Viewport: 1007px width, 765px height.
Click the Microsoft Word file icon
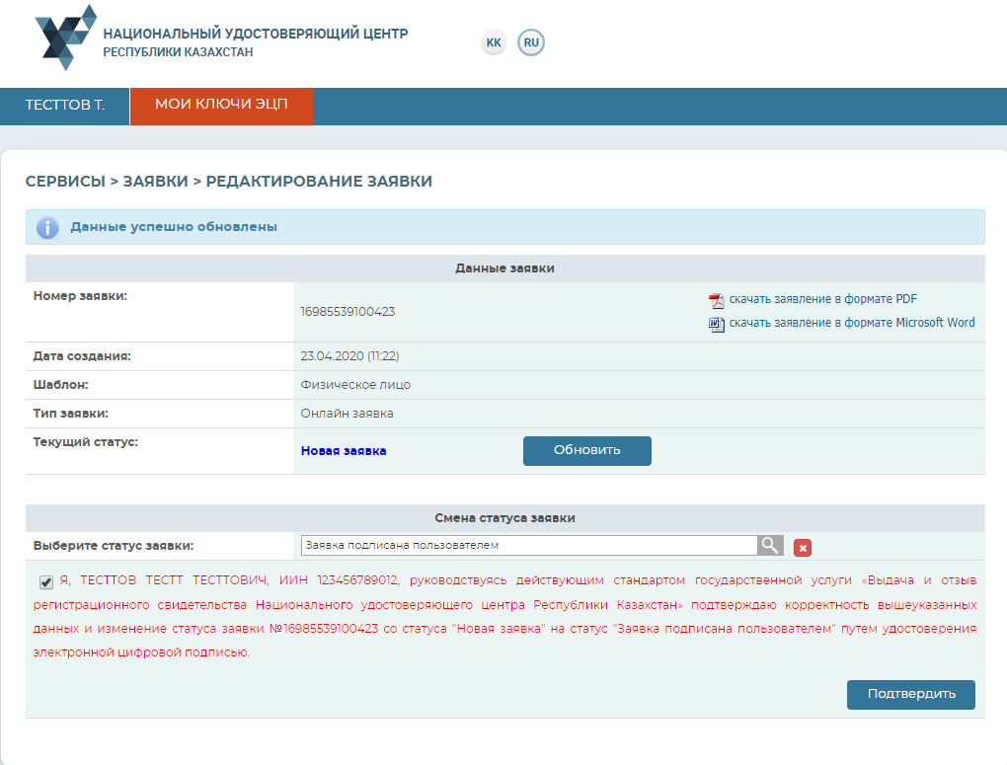[x=717, y=324]
